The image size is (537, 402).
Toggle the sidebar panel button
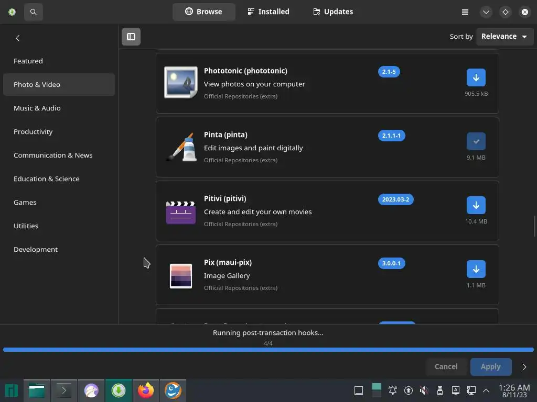131,37
